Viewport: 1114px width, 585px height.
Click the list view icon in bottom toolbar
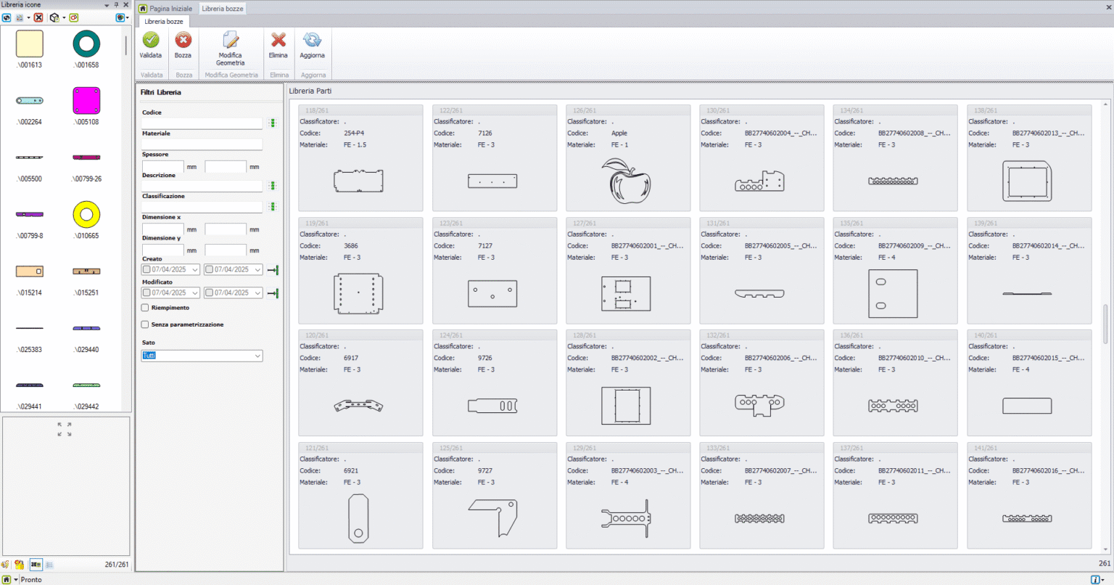tap(49, 565)
